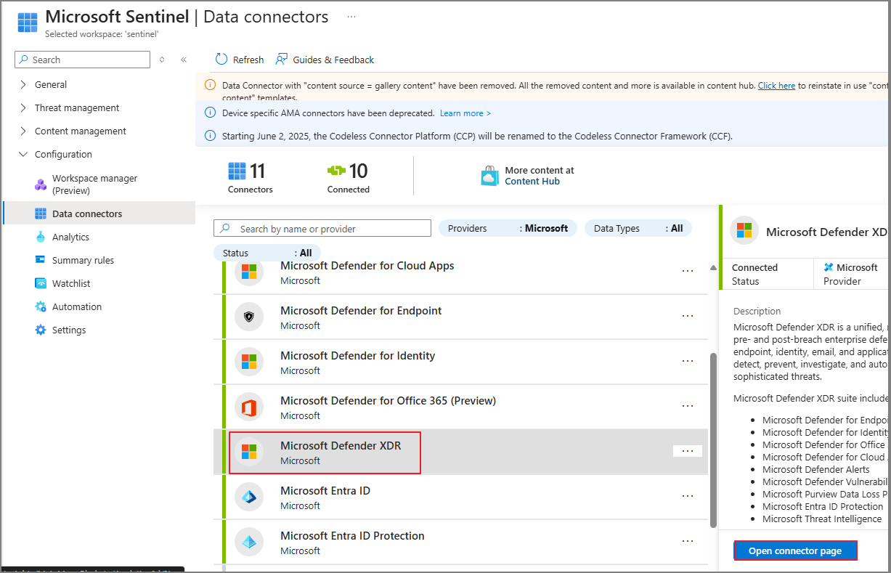Image resolution: width=891 pixels, height=573 pixels.
Task: Open Watchlist page
Action: click(71, 283)
